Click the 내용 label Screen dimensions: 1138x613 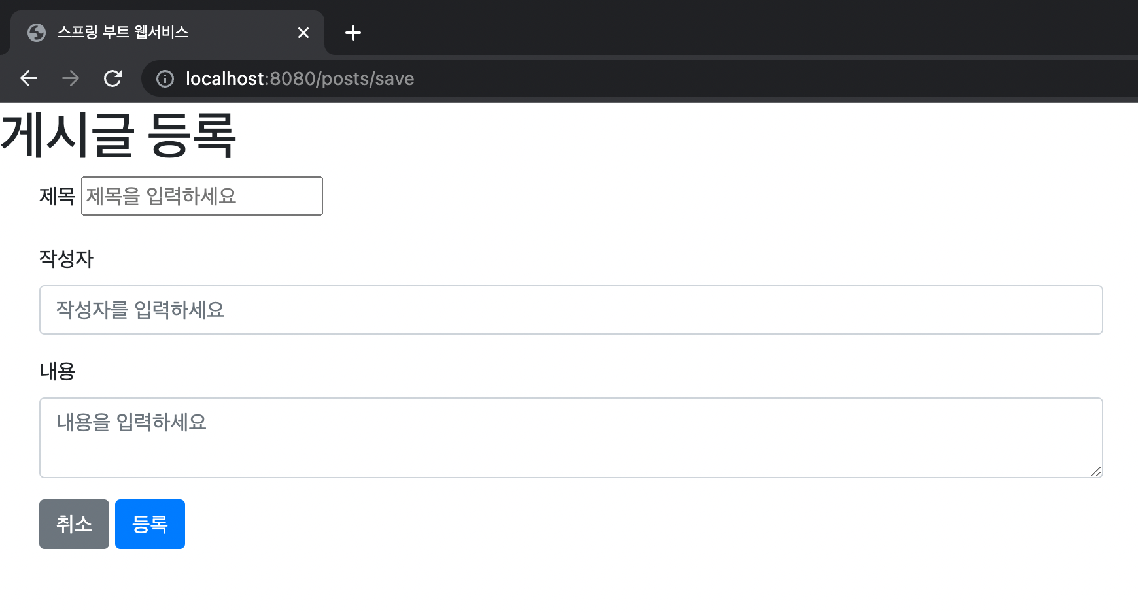coord(58,371)
